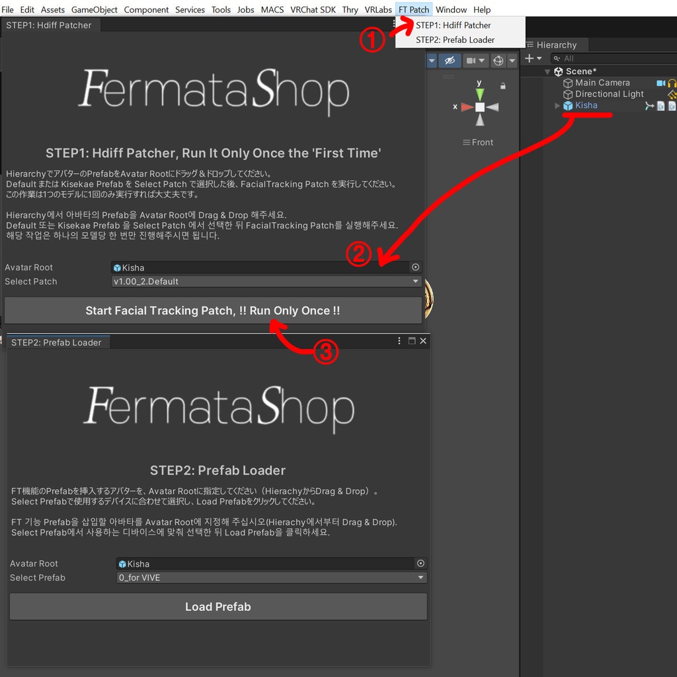
Task: Click STEP2's Avatar Root object picker icon
Action: [420, 563]
